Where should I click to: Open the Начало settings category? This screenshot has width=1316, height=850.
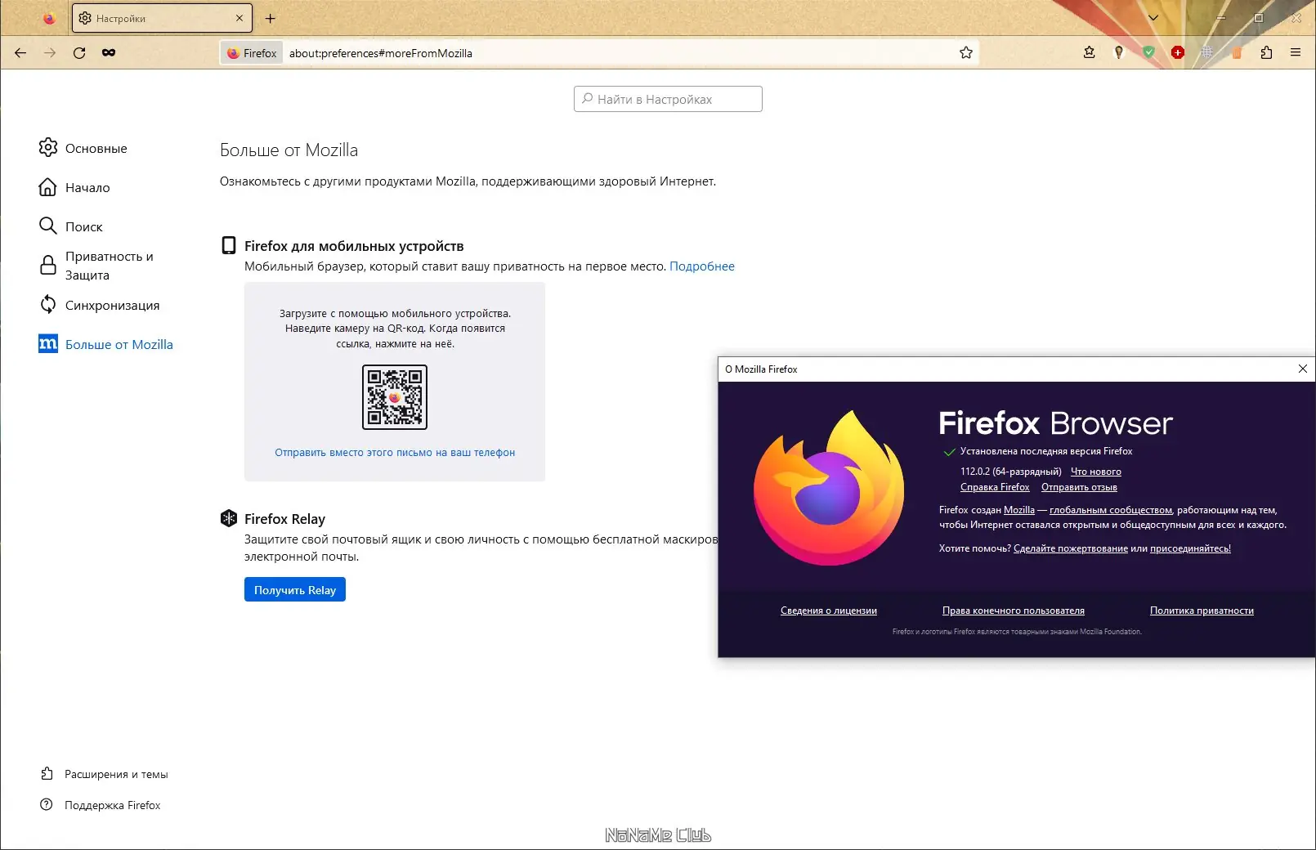tap(74, 187)
